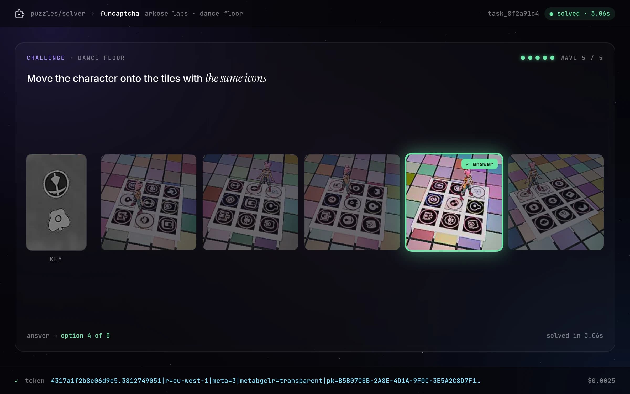Click the WAVE 5 / 5 indicator
This screenshot has height=394, width=630.
tap(581, 58)
